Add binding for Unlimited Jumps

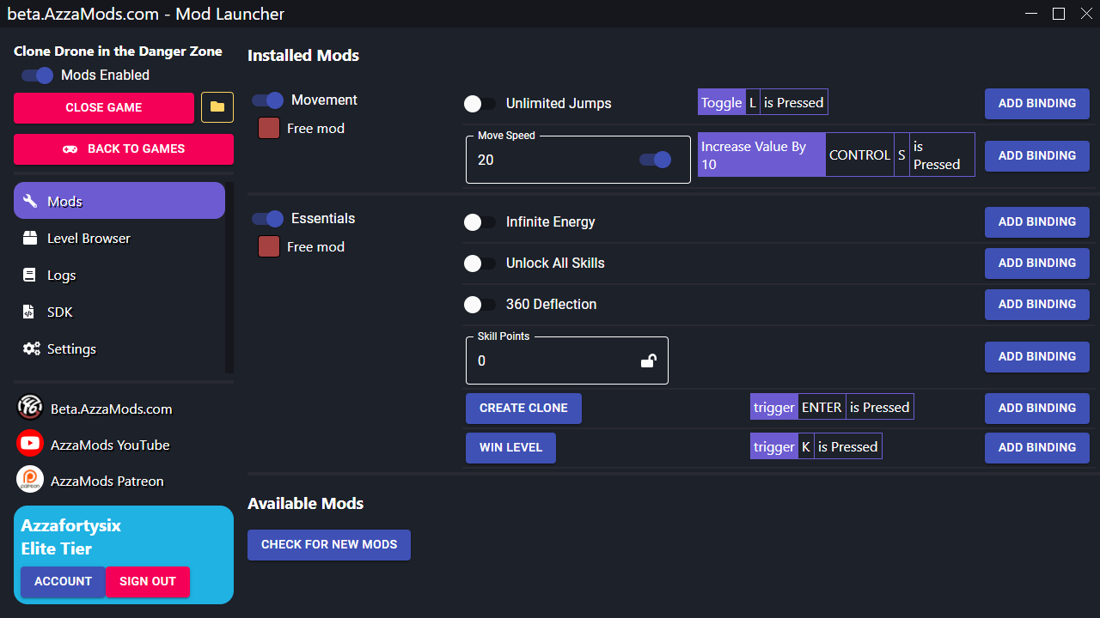pos(1037,103)
